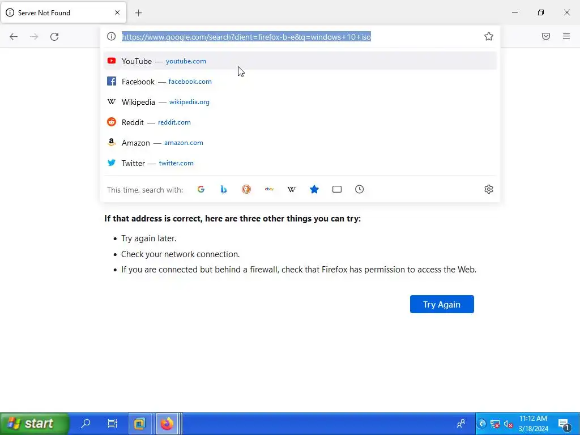Click the forward navigation arrow

pos(34,37)
